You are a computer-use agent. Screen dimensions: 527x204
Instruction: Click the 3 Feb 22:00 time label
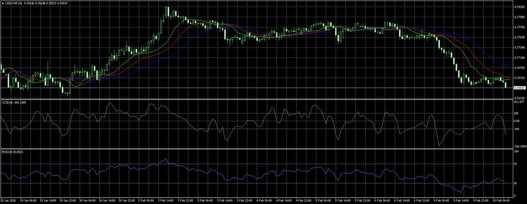[x=244, y=201]
